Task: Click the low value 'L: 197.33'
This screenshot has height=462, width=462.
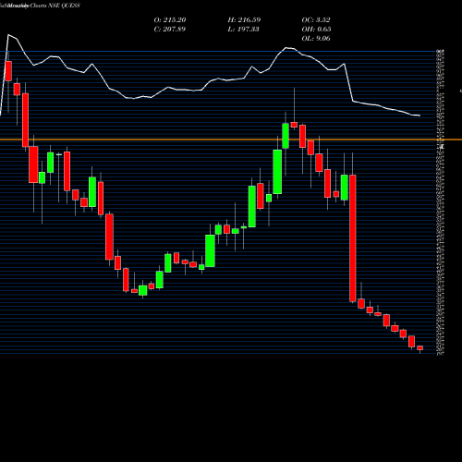Action: (x=244, y=29)
